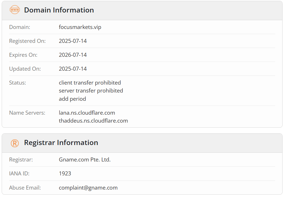Click the lana.ns.cloudflare.com name server
The height and width of the screenshot is (210, 284).
pos(87,113)
